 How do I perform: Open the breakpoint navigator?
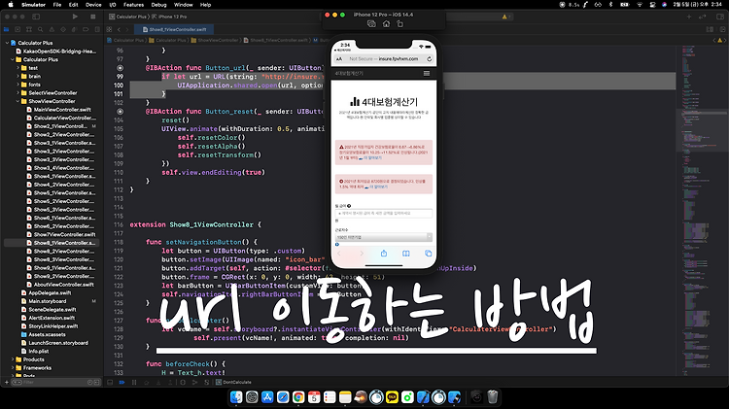[x=86, y=29]
